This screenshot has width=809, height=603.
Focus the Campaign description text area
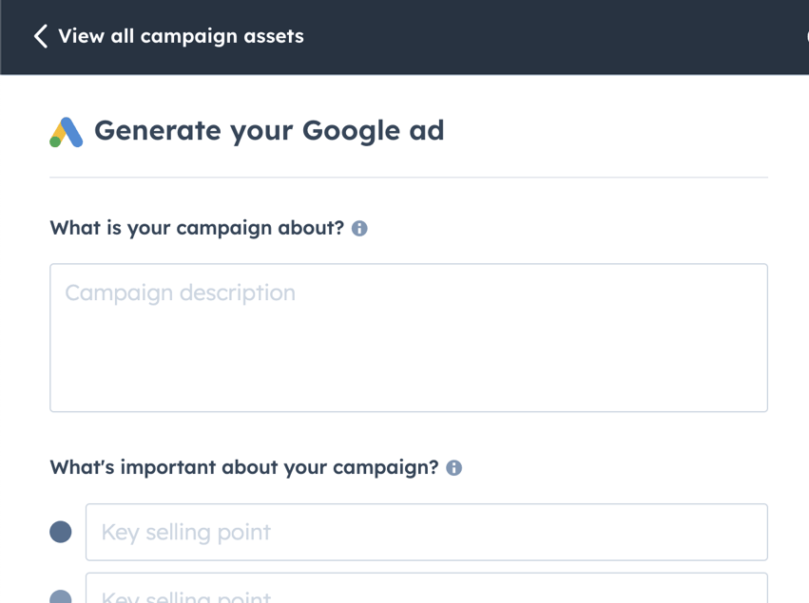click(408, 337)
